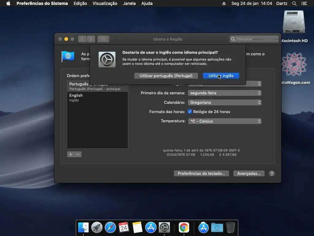Open the Downloads folder in Dock
Screen dimensions: 314x236
point(217,228)
